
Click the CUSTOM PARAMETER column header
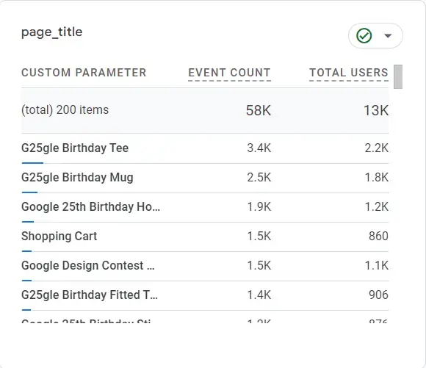[84, 73]
